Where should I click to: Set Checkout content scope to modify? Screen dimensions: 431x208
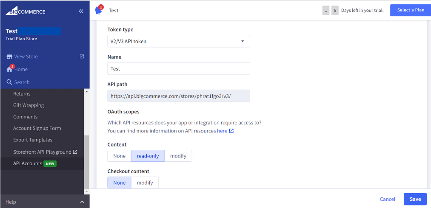tap(145, 183)
